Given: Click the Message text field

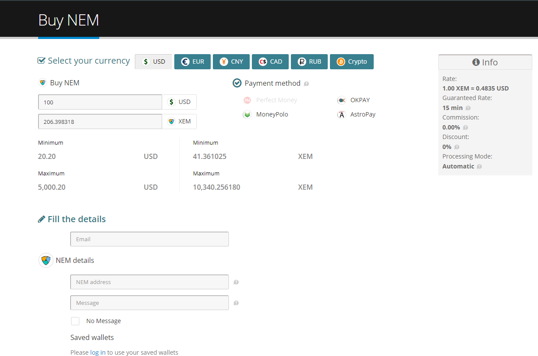Looking at the screenshot, I should pyautogui.click(x=150, y=303).
